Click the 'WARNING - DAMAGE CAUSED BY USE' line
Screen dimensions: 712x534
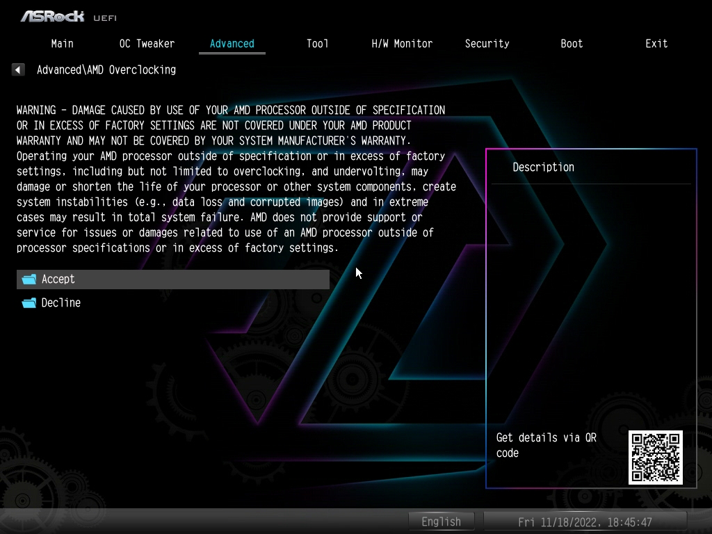pyautogui.click(x=231, y=111)
